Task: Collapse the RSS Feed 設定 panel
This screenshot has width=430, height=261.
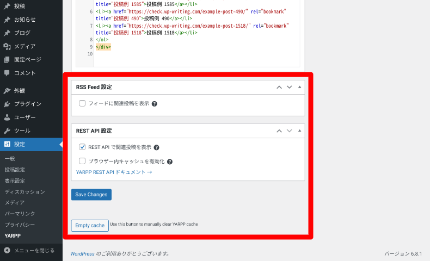Action: [299, 87]
